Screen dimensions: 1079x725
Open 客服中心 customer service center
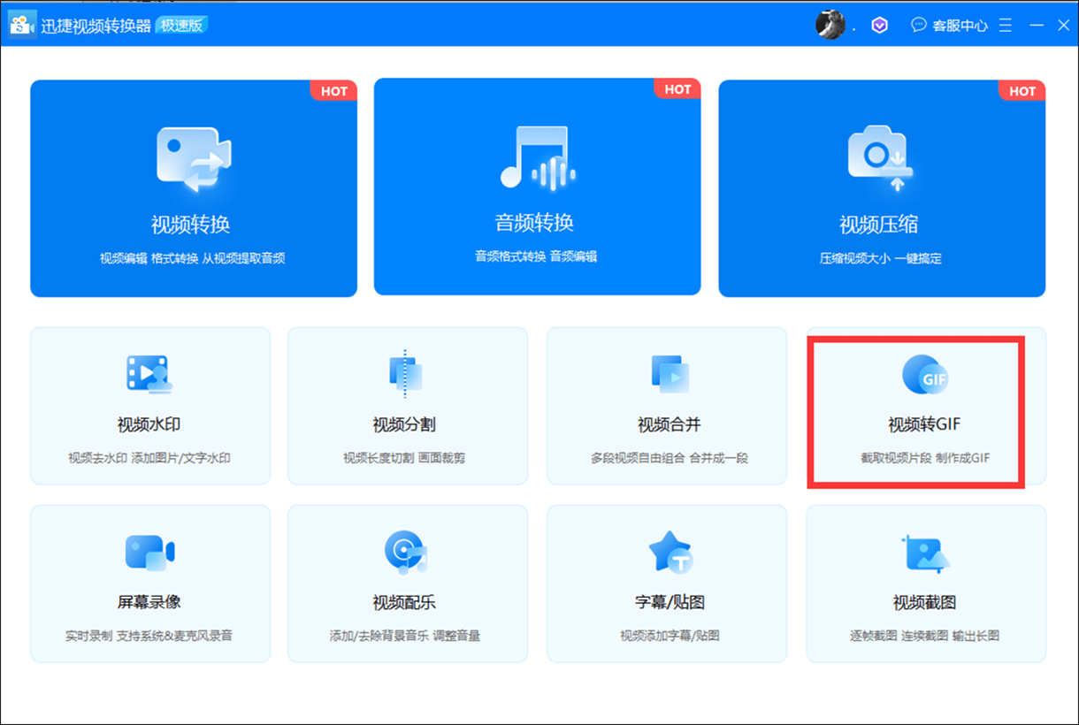[949, 26]
